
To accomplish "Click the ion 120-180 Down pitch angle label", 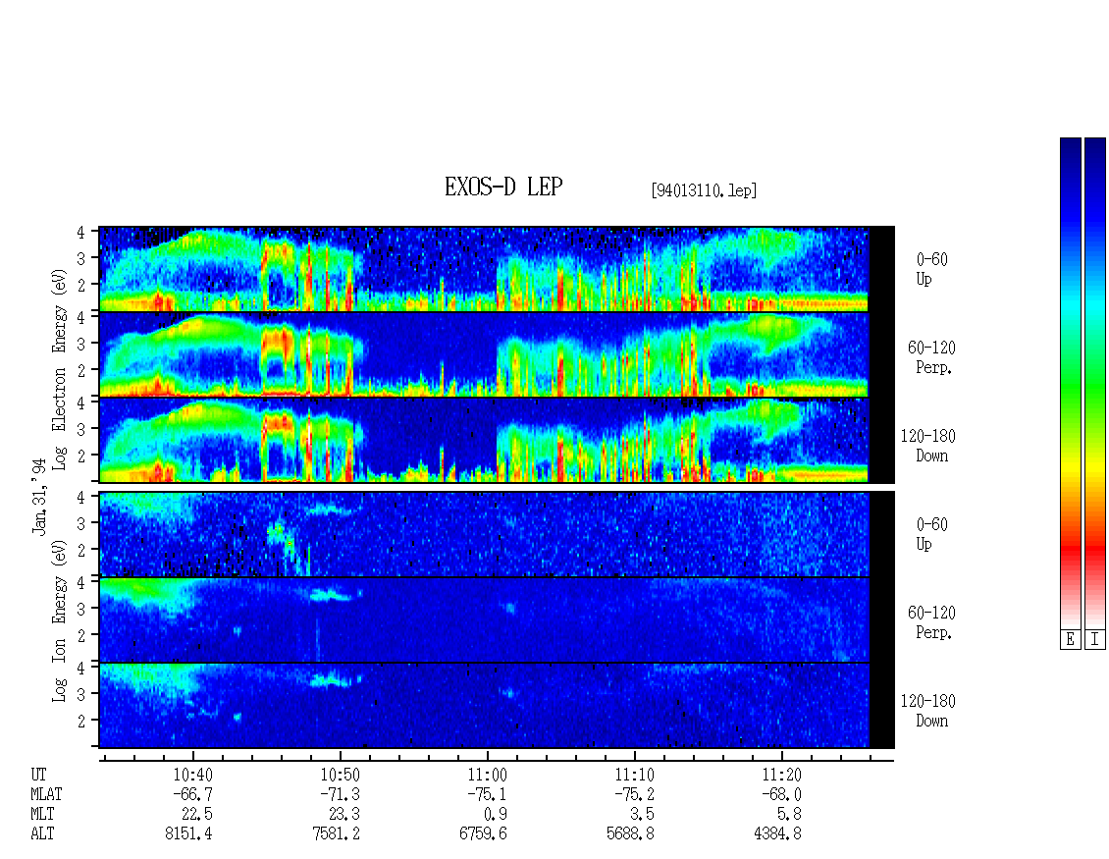I will tap(928, 711).
